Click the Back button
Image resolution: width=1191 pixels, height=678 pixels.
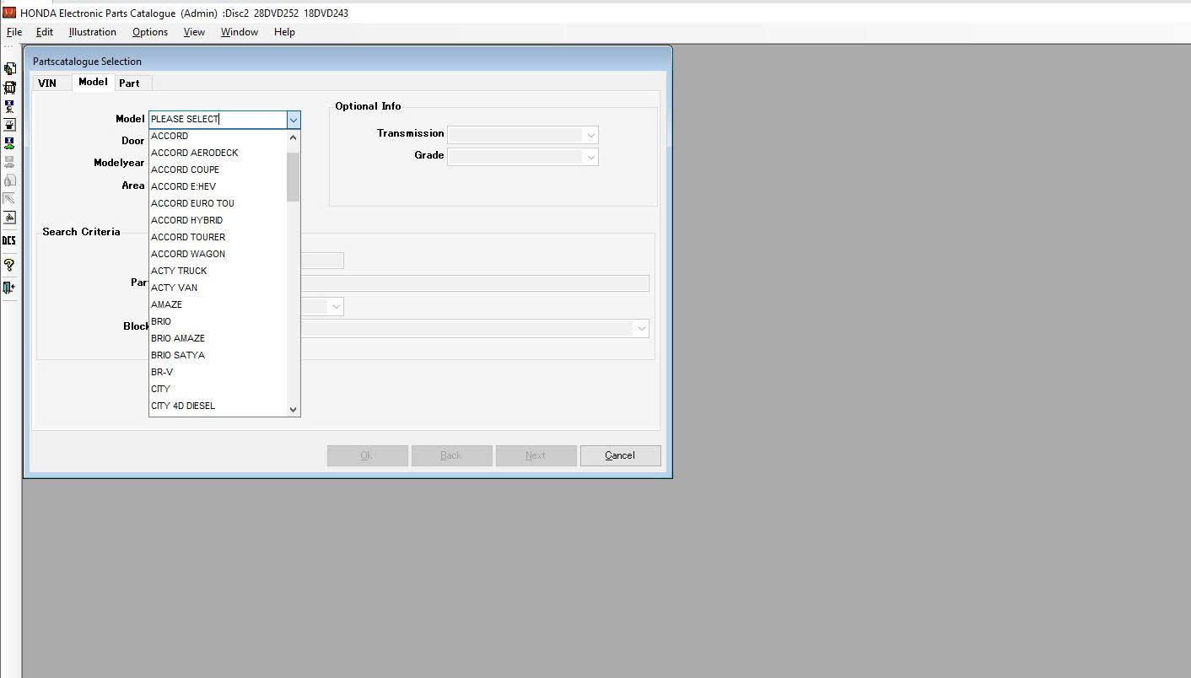tap(451, 455)
